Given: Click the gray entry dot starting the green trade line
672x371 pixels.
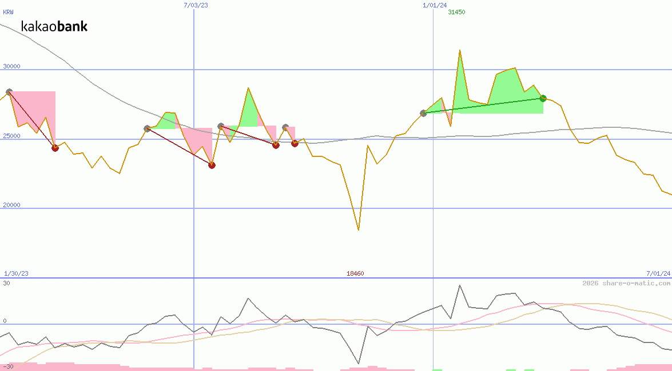Looking at the screenshot, I should 423,113.
